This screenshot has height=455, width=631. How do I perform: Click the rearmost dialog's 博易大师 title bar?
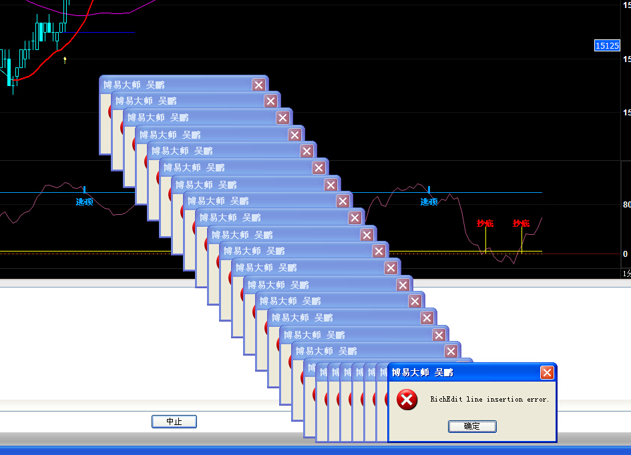click(174, 85)
